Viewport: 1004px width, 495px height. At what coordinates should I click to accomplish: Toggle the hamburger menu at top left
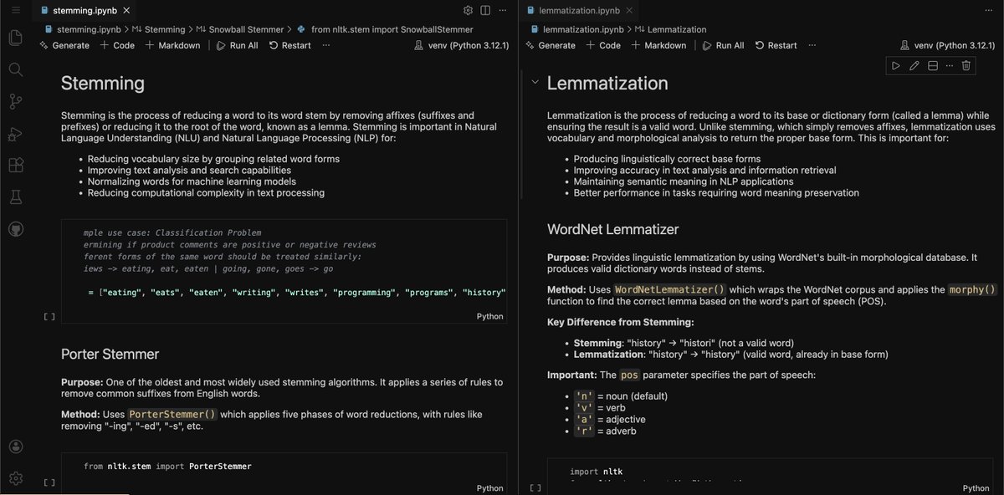click(15, 9)
